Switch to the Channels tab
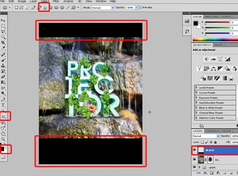 [212, 131]
